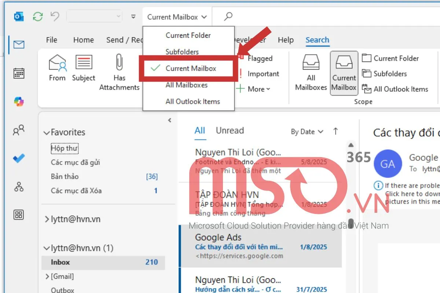Open the People contacts sidebar icon
This screenshot has width=440, height=293.
[x=19, y=130]
